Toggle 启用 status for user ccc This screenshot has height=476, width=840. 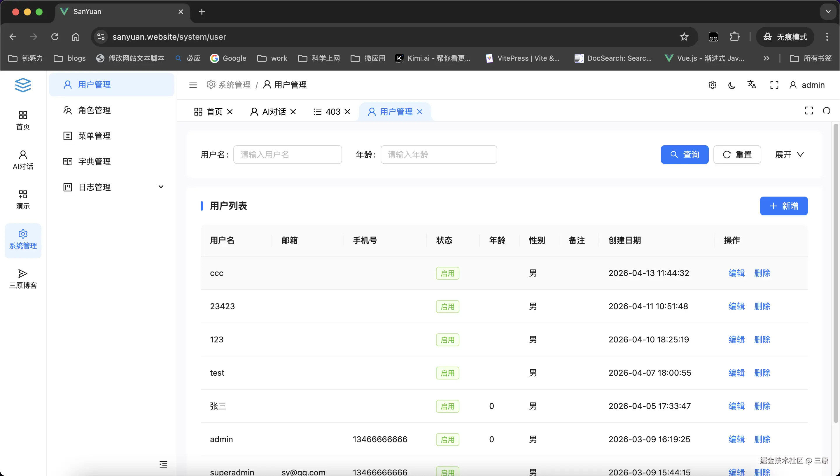(447, 273)
